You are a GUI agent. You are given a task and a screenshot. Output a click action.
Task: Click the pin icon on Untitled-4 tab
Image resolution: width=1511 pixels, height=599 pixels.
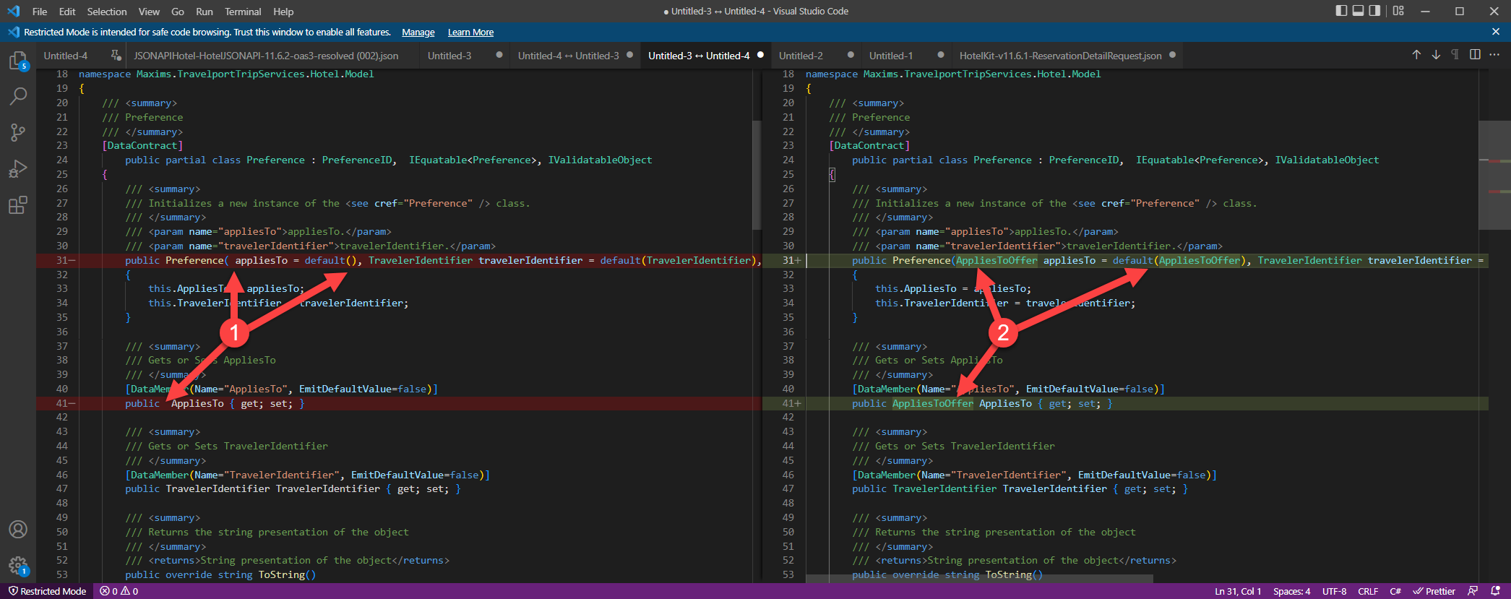(116, 55)
